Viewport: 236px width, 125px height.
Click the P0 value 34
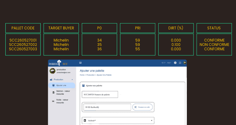(x=99, y=40)
